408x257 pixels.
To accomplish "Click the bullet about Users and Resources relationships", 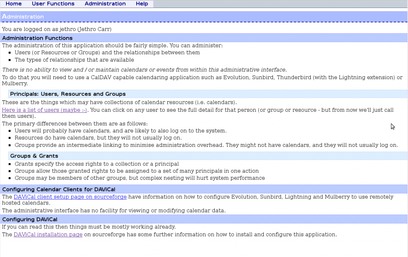I will click(107, 53).
